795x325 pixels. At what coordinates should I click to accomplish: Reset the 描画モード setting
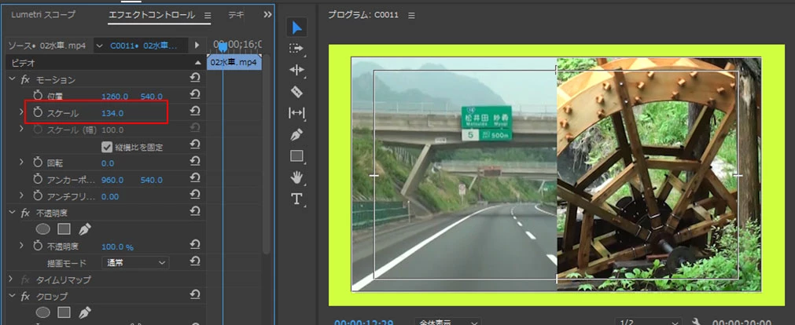pyautogui.click(x=195, y=261)
